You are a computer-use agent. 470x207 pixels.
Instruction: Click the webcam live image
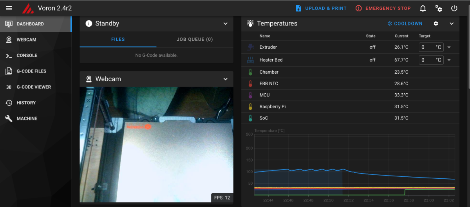pos(156,145)
